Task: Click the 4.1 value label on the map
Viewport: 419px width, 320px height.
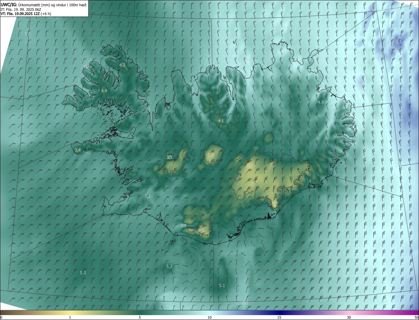Action: 221,121
